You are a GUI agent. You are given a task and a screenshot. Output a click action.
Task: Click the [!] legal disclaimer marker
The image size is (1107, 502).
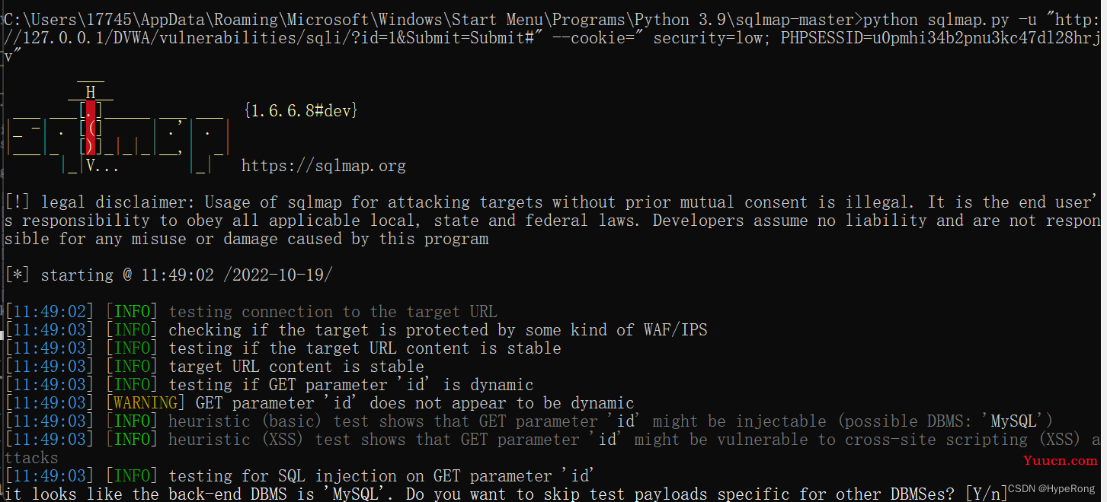click(17, 202)
